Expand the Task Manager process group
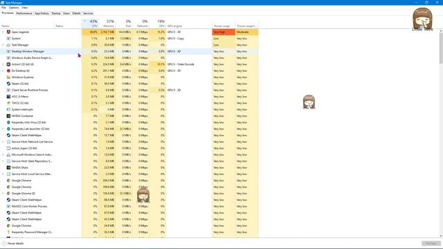Screen dimensions: 443x249 tap(3, 45)
